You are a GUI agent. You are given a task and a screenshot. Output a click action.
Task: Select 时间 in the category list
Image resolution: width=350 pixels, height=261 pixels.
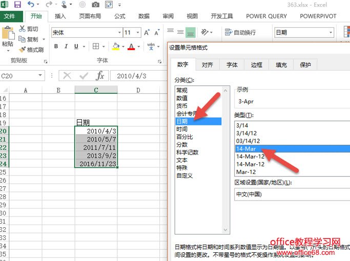[x=198, y=129]
